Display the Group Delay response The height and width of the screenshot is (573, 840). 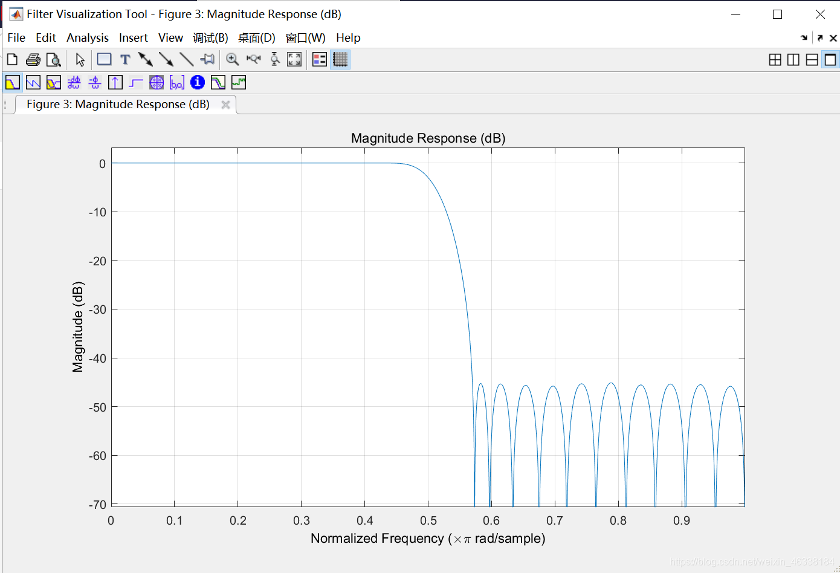(74, 82)
